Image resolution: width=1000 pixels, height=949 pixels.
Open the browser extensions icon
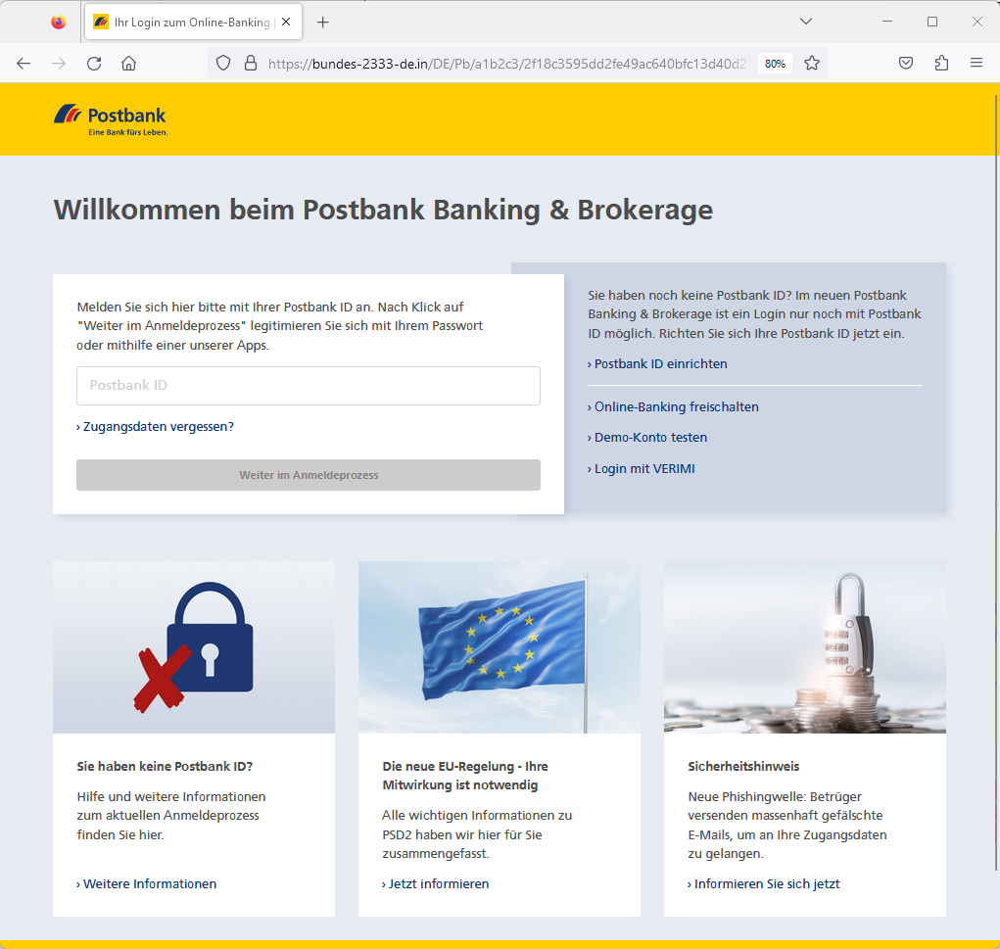(x=941, y=63)
